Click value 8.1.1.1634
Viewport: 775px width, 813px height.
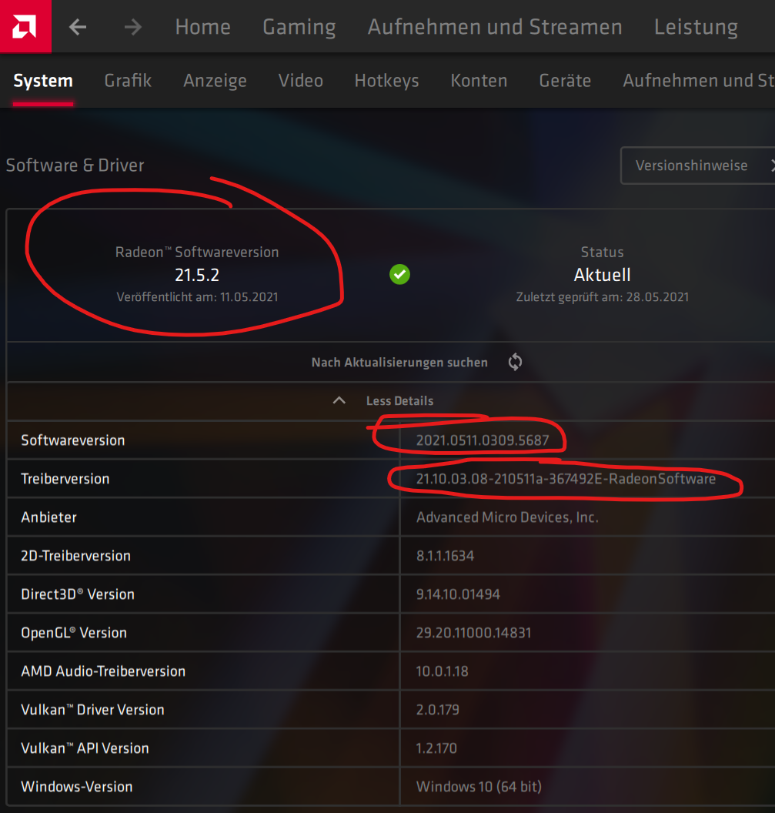[445, 556]
